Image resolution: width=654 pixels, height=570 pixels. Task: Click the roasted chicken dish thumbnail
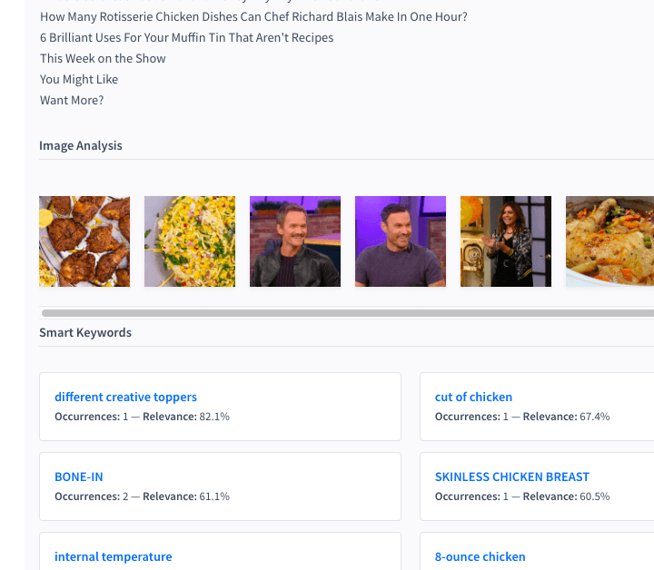(609, 241)
